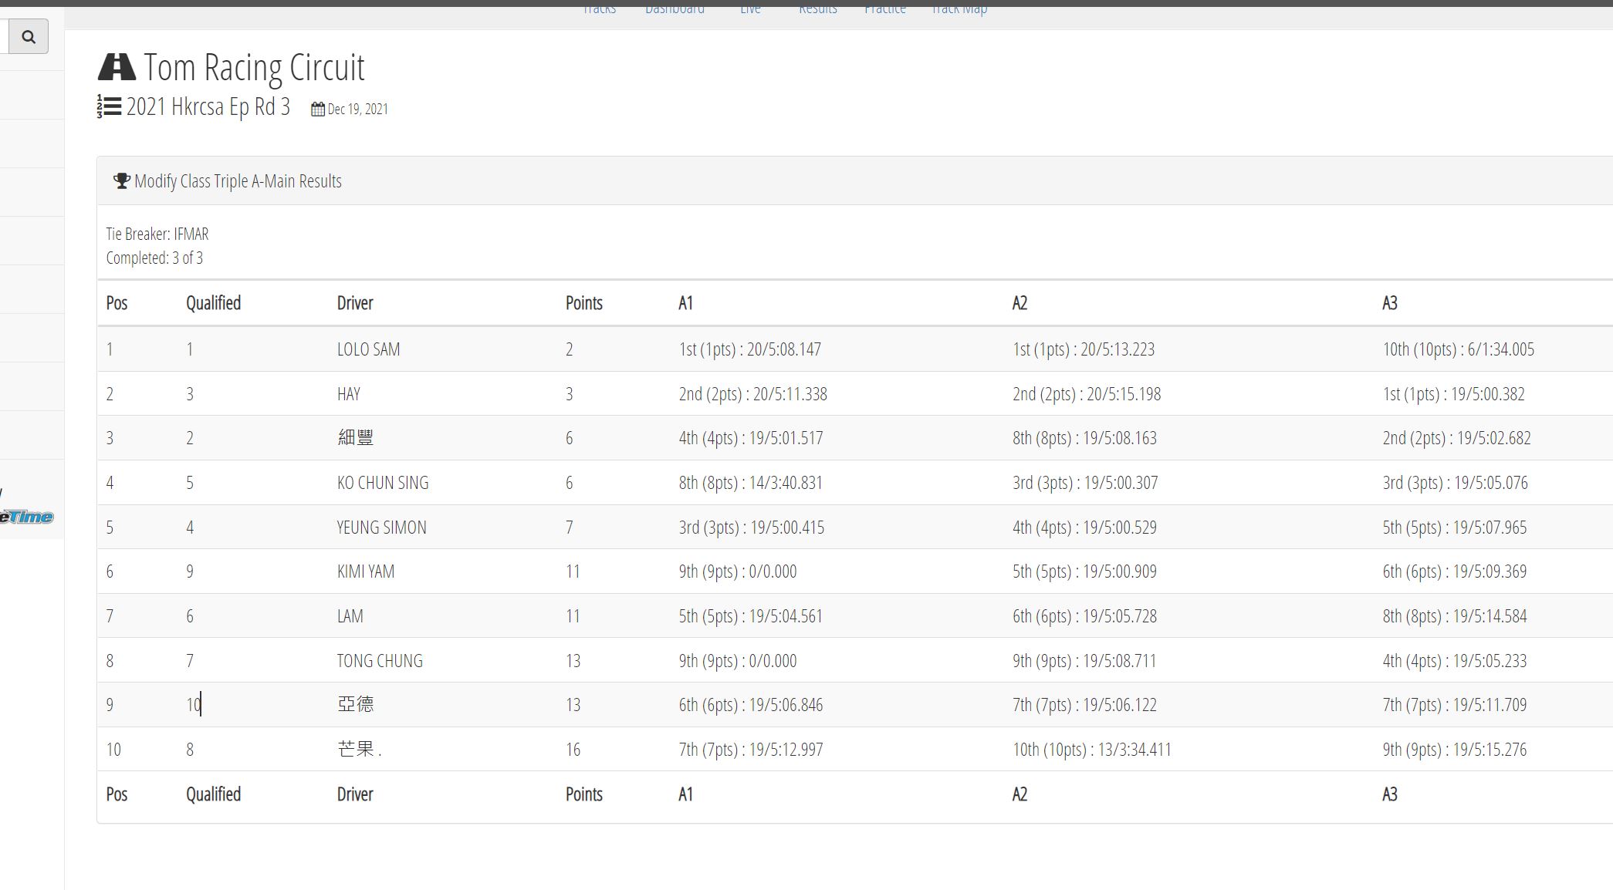
Task: Open the Results navigation link
Action: (817, 9)
